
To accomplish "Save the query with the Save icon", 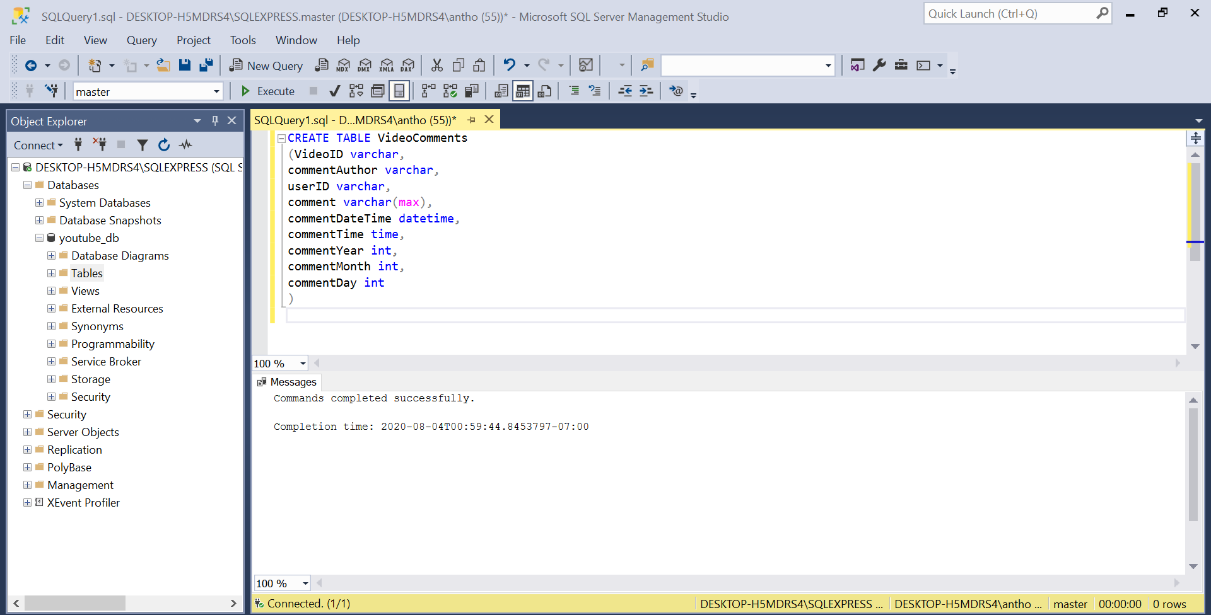I will 185,66.
